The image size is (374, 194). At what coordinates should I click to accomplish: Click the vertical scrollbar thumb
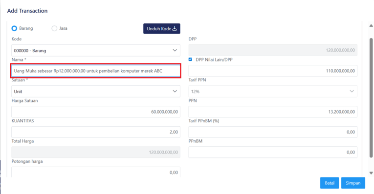[371, 97]
